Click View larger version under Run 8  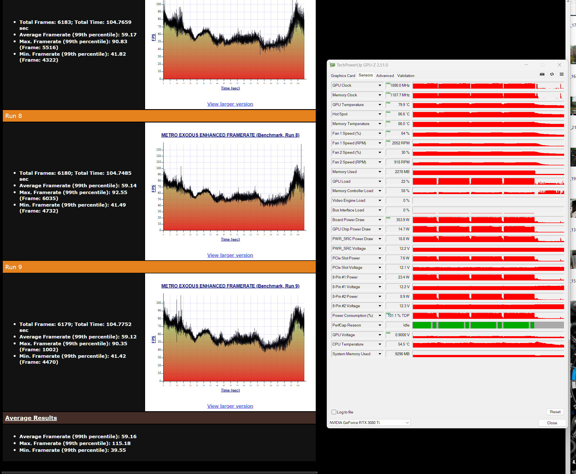click(x=230, y=255)
